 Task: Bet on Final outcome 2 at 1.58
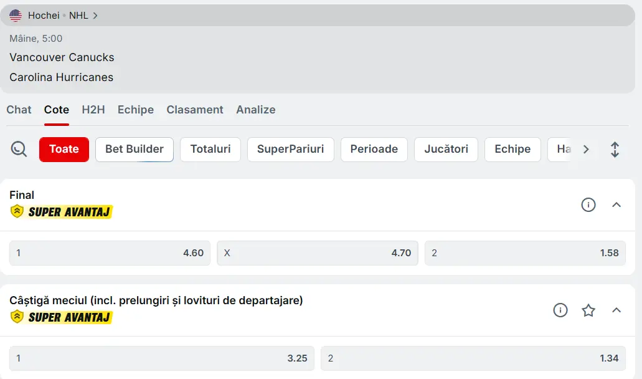pyautogui.click(x=525, y=253)
